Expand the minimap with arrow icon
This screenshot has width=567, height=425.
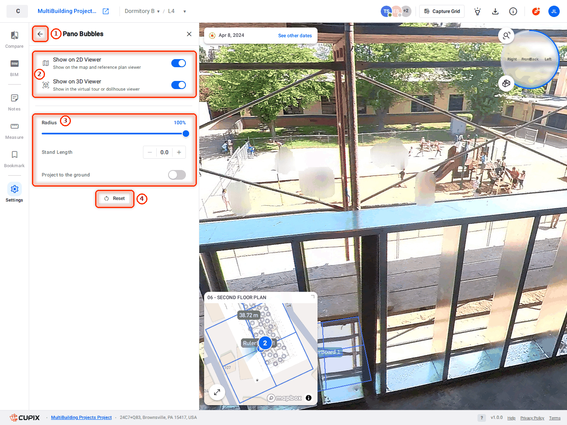pyautogui.click(x=217, y=392)
